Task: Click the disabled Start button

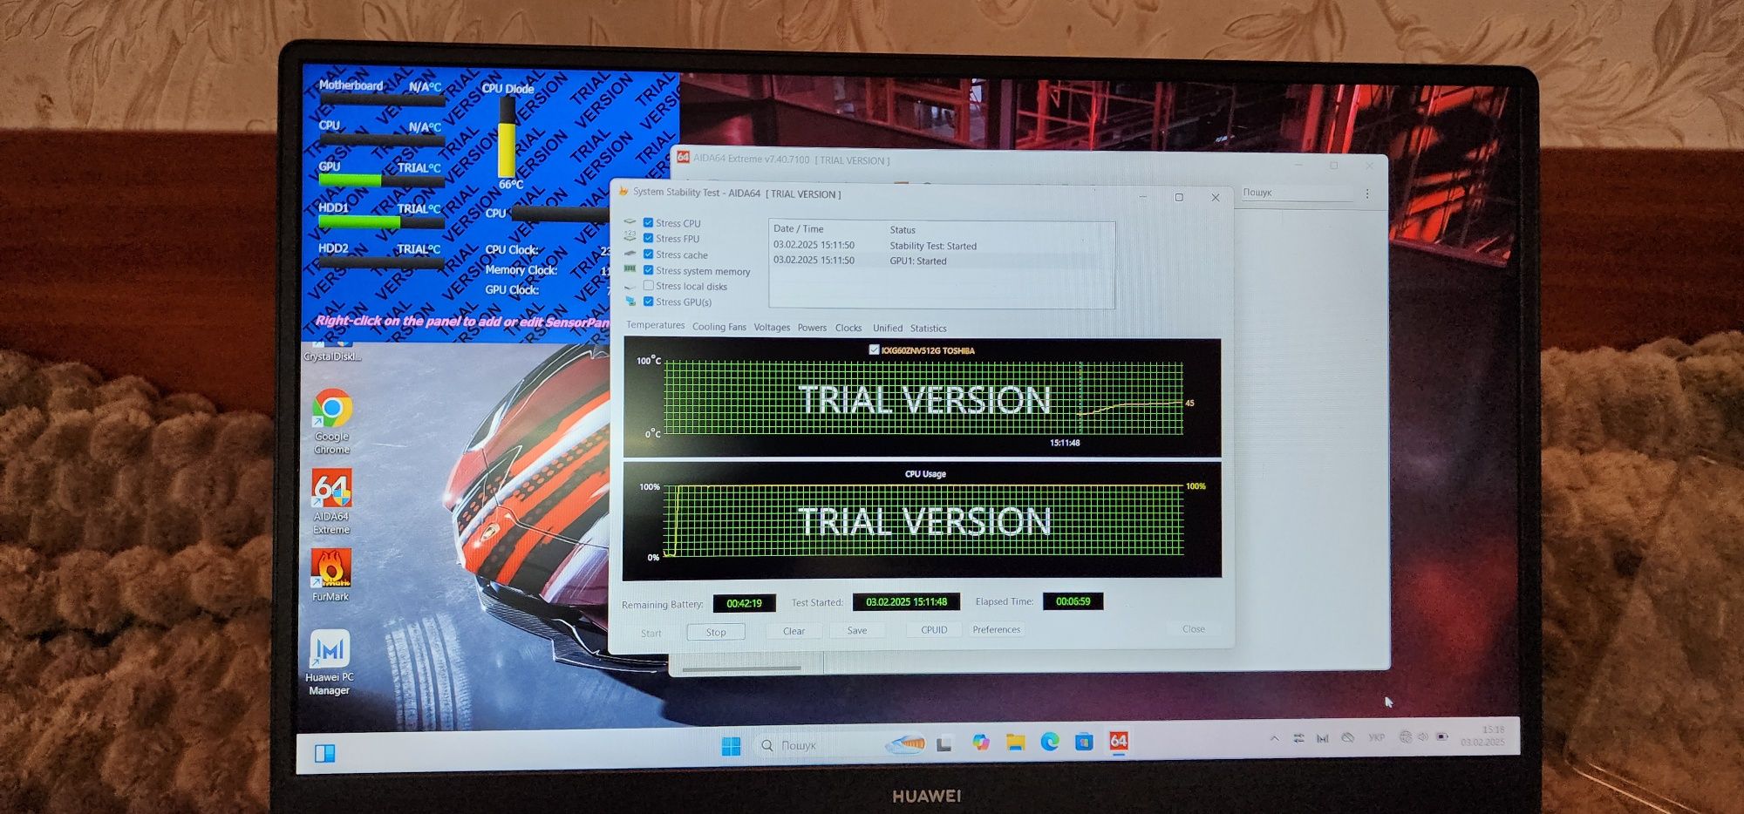Action: [651, 633]
